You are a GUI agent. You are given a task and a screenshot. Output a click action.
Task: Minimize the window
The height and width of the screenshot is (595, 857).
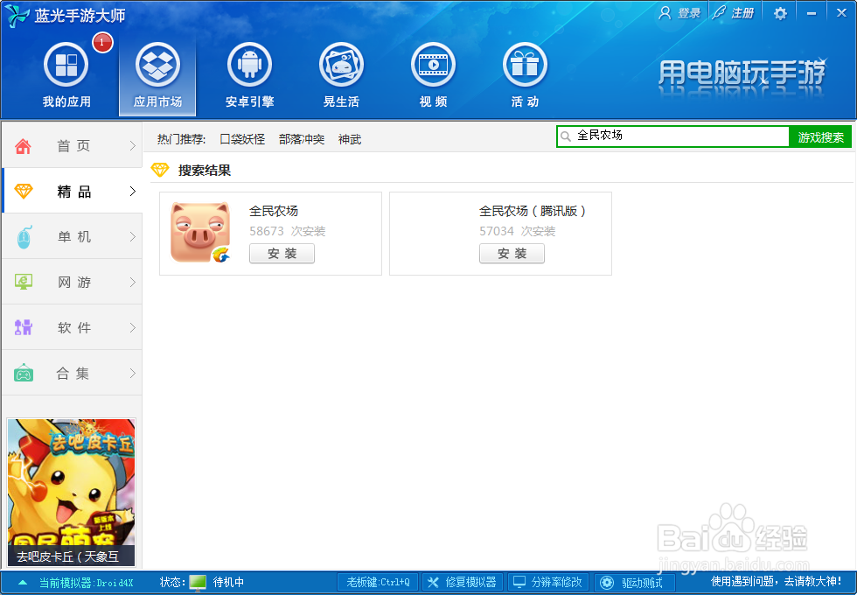(812, 13)
